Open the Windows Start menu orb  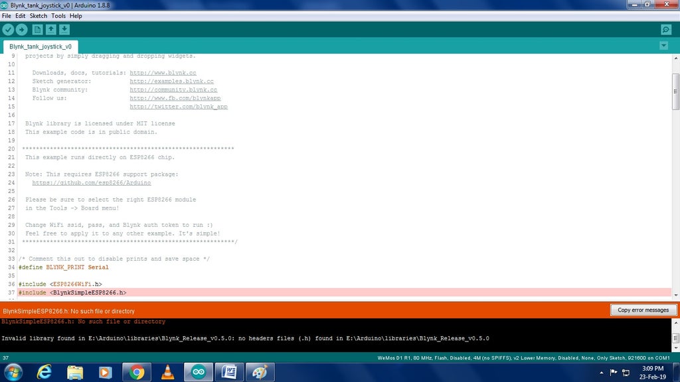[13, 372]
